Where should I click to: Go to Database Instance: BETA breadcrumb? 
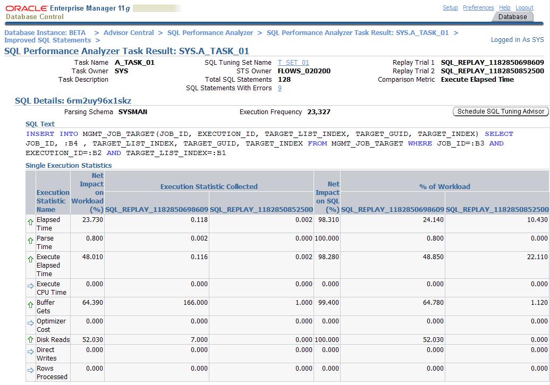point(45,33)
